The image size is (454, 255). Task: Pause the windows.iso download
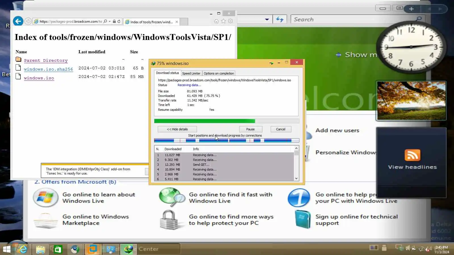pyautogui.click(x=251, y=129)
